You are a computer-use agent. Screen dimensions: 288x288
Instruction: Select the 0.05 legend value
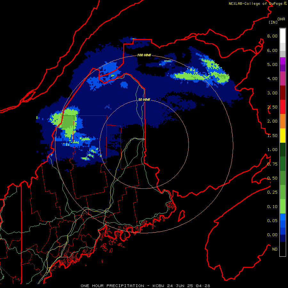(272, 221)
